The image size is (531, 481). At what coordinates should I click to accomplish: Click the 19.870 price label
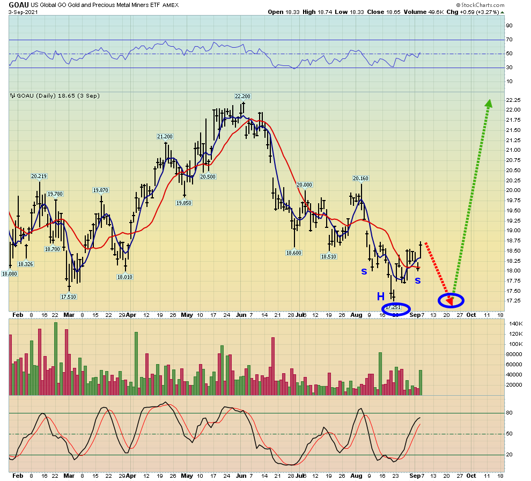tap(101, 190)
